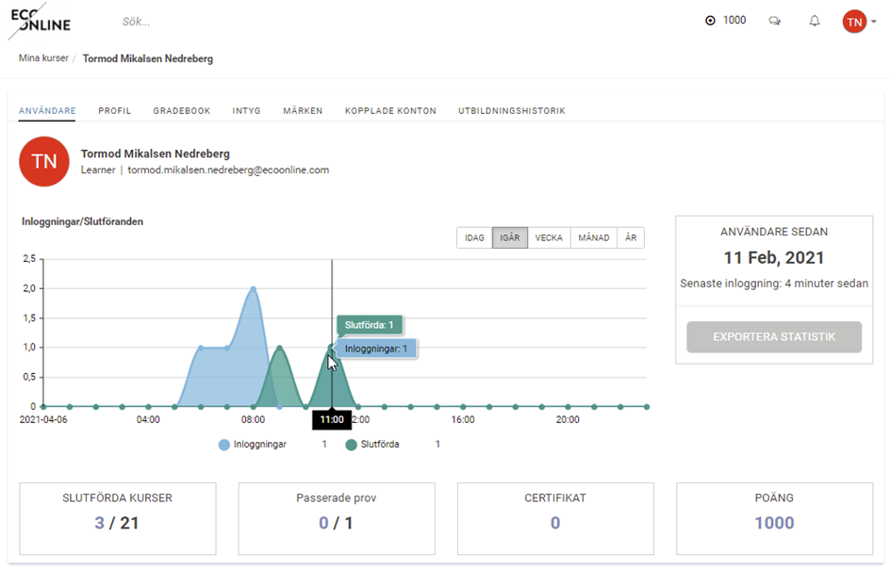The image size is (890, 570).
Task: Click the 1000 points value in header
Action: coord(734,21)
